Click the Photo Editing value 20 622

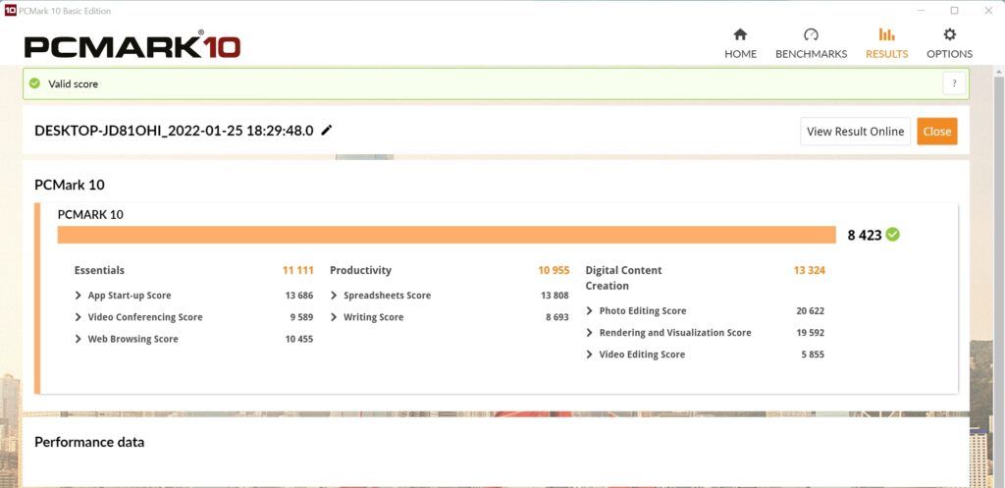(810, 311)
